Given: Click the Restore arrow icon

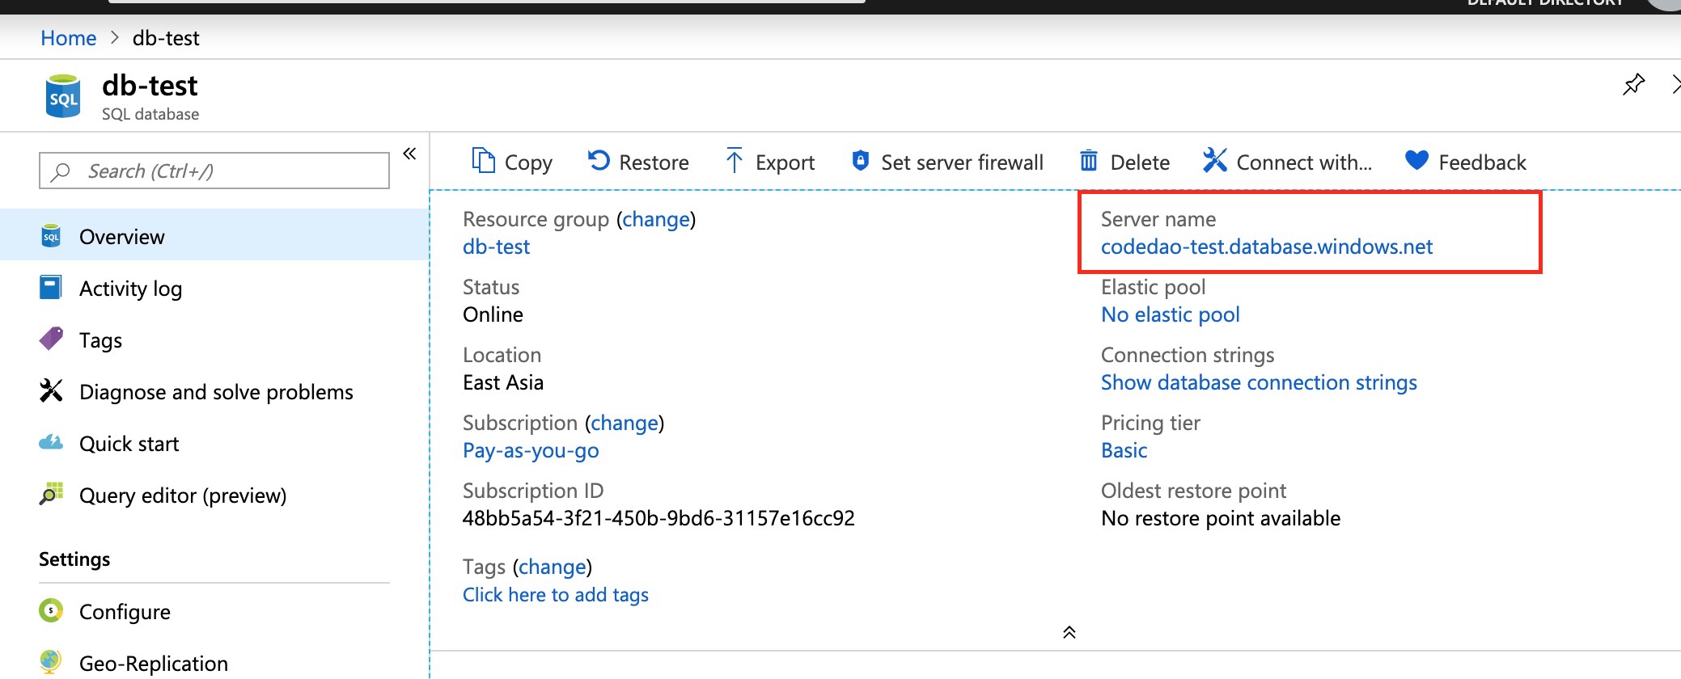Looking at the screenshot, I should (x=599, y=161).
